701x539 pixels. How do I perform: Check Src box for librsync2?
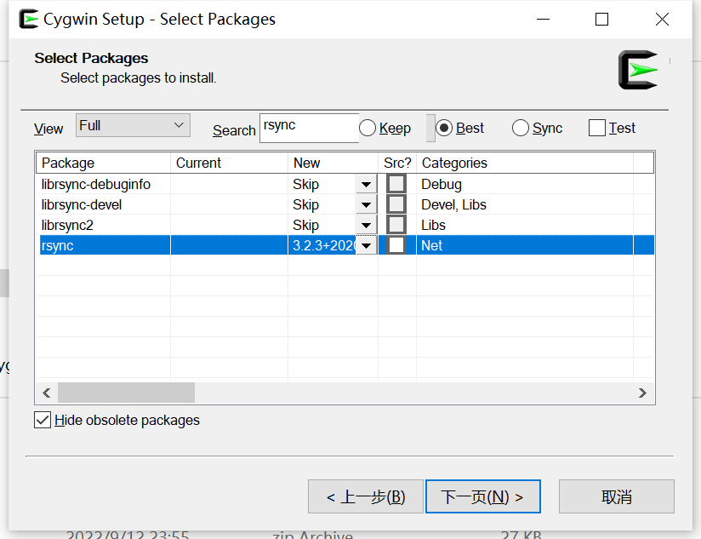[396, 225]
